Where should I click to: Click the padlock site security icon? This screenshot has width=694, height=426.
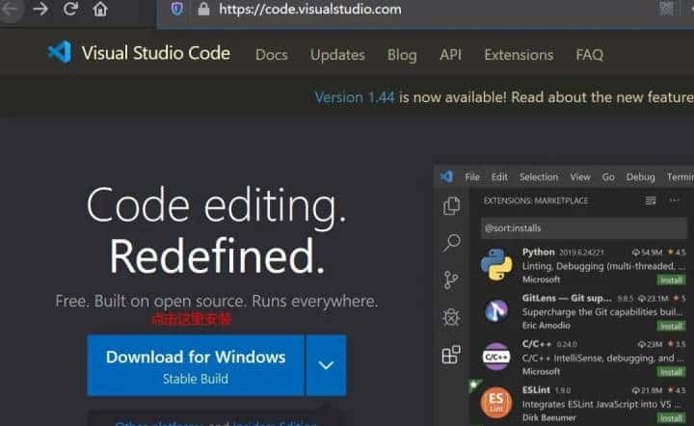(x=202, y=10)
